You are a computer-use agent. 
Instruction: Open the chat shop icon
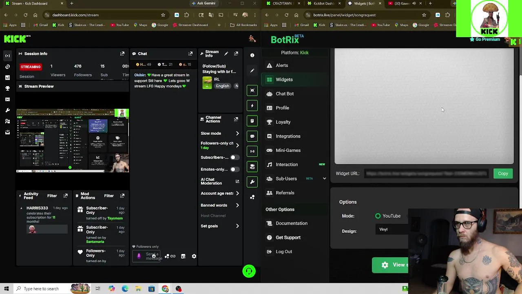(183, 256)
